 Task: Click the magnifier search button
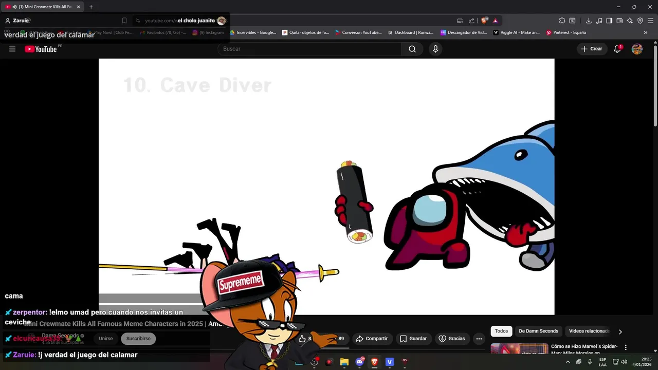412,49
